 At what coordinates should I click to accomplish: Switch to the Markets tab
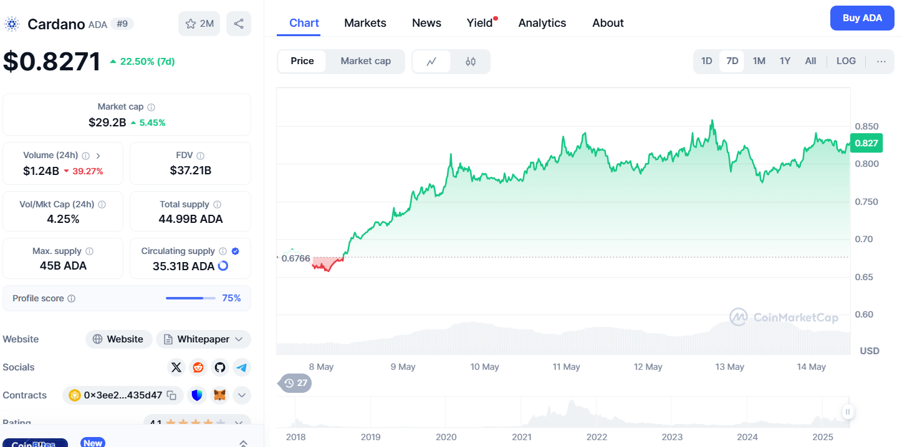coord(365,23)
